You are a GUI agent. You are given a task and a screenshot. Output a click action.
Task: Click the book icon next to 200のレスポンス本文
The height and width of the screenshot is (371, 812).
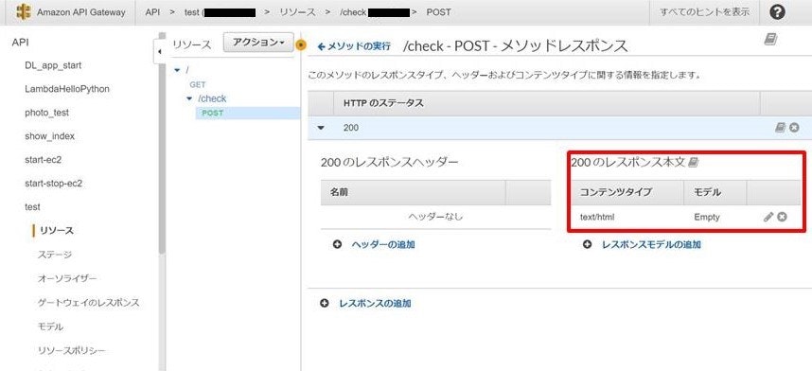(x=694, y=163)
